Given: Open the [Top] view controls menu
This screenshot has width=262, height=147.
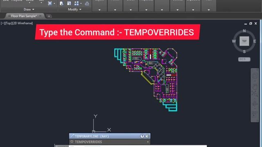Looking at the screenshot, I should [8, 23].
